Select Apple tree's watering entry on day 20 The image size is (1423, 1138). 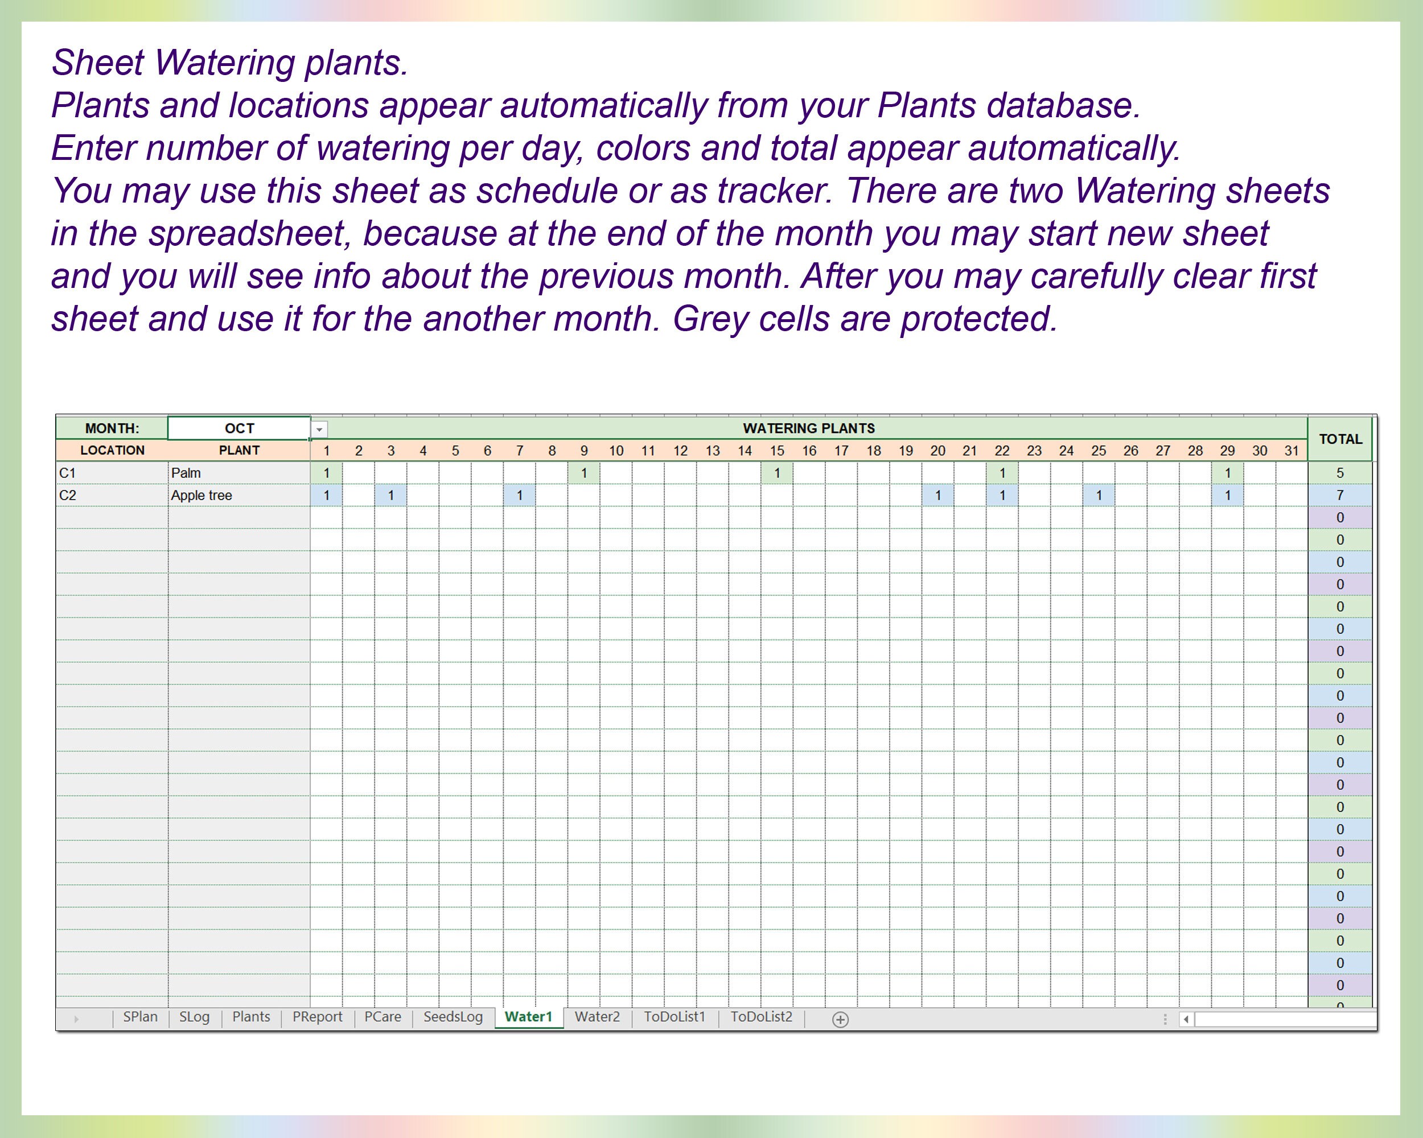[x=938, y=495]
